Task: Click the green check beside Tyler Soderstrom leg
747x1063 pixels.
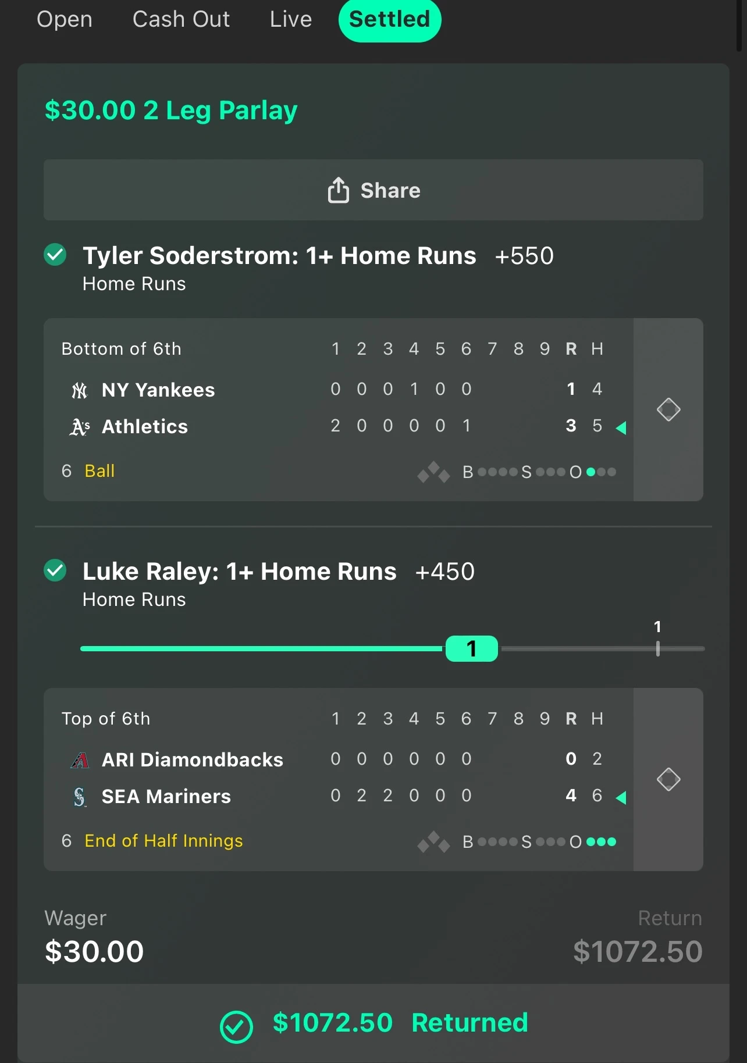Action: (x=55, y=255)
